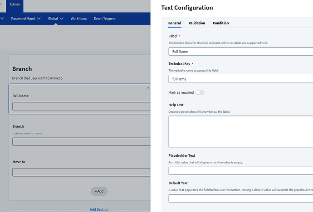Open the Condition tab
313x212 pixels.
click(x=220, y=23)
